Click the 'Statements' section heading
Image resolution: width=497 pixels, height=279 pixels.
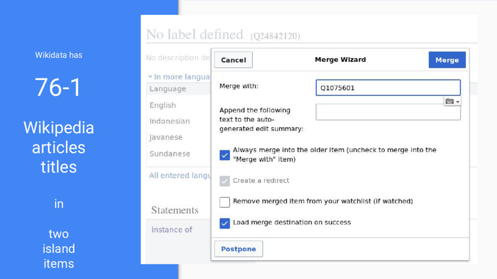(175, 210)
